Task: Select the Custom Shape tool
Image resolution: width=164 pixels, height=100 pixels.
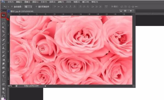Action: coord(3,84)
